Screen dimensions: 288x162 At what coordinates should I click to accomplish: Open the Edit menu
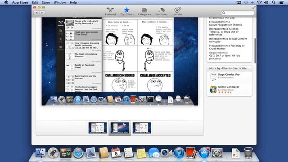pos(35,2)
